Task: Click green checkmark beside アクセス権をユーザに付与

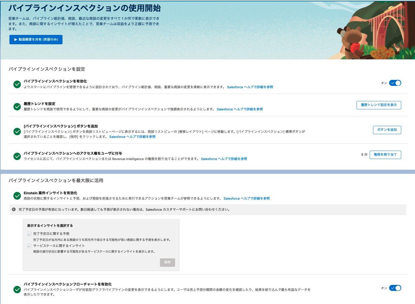Action: tap(17, 156)
